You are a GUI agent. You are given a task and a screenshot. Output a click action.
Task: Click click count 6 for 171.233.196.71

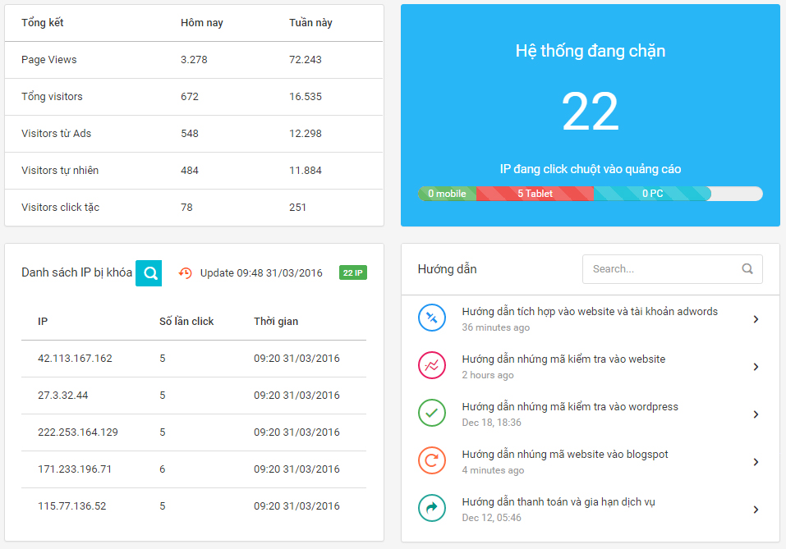click(163, 469)
